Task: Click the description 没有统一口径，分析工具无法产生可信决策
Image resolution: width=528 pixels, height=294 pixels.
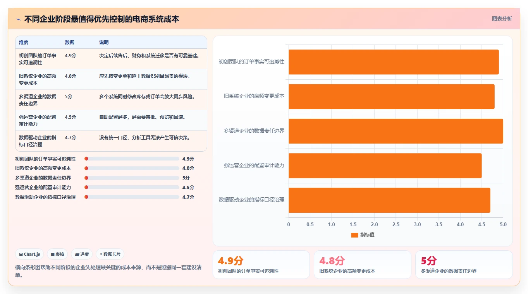Action: pyautogui.click(x=145, y=138)
